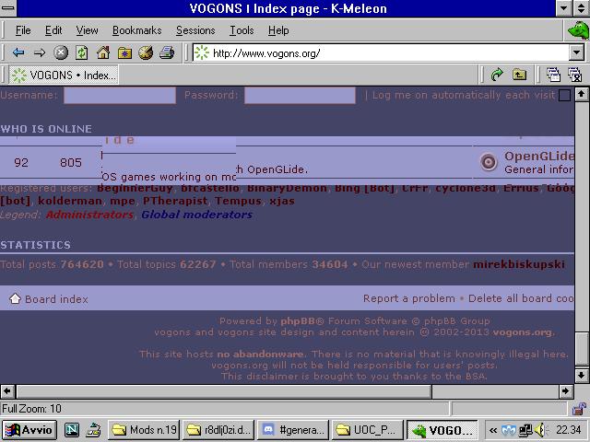Screen dimensions: 590x442
Task: Open the File menu
Action: click(x=23, y=30)
